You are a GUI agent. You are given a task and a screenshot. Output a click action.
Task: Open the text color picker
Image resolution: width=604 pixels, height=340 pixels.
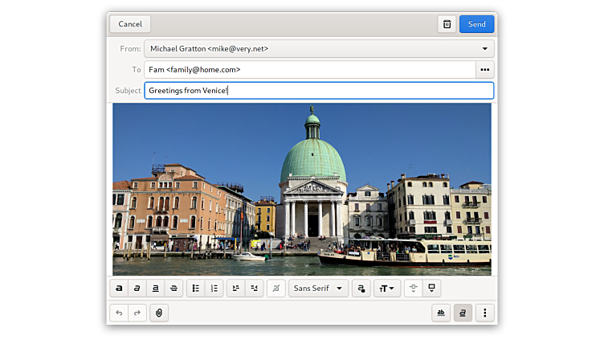[361, 288]
